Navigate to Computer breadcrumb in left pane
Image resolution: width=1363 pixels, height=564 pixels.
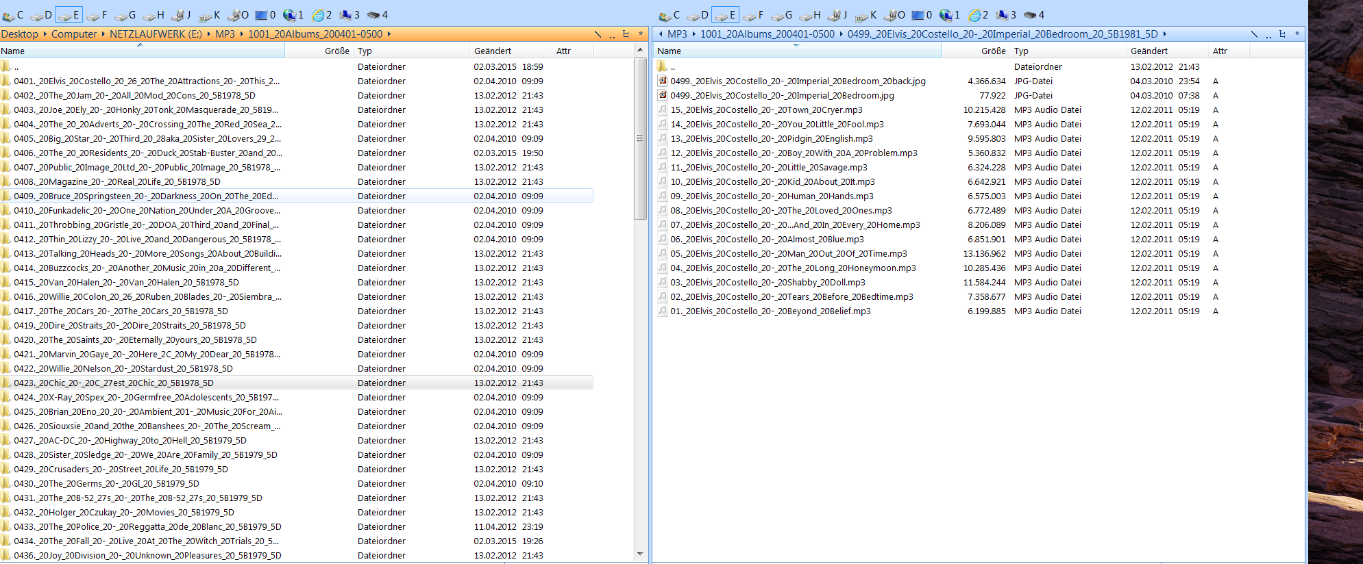[x=74, y=34]
